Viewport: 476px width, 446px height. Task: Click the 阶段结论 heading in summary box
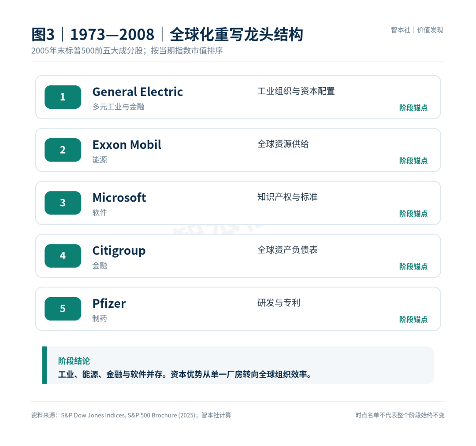pos(74,361)
